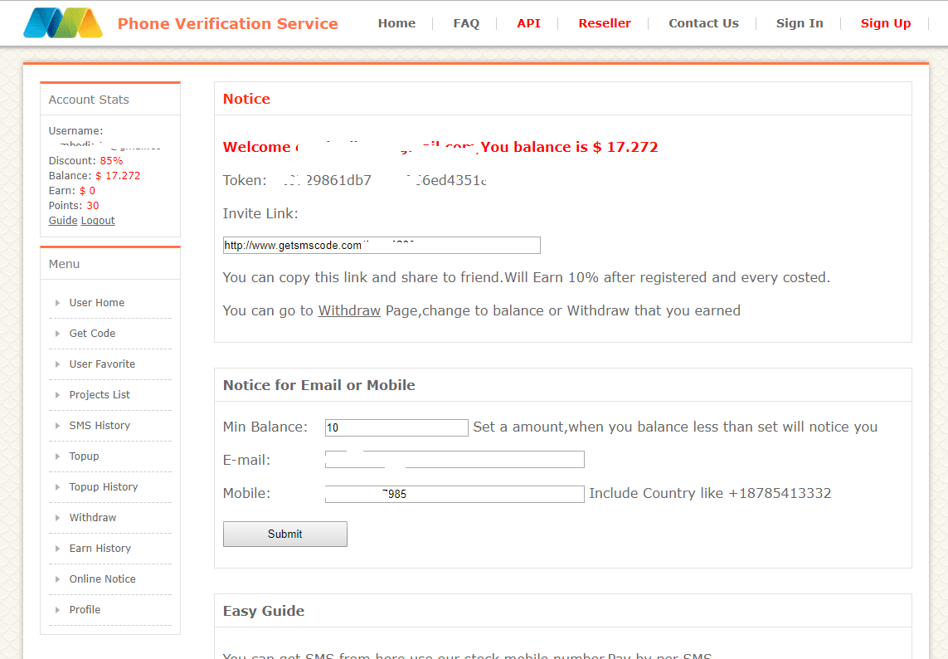Log out using the Logout link
The height and width of the screenshot is (659, 948).
98,221
